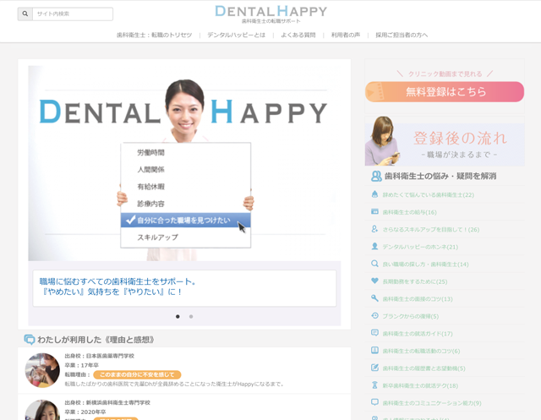Select the first carousel dot
Viewport: 541px width, 420px height.
tap(178, 316)
